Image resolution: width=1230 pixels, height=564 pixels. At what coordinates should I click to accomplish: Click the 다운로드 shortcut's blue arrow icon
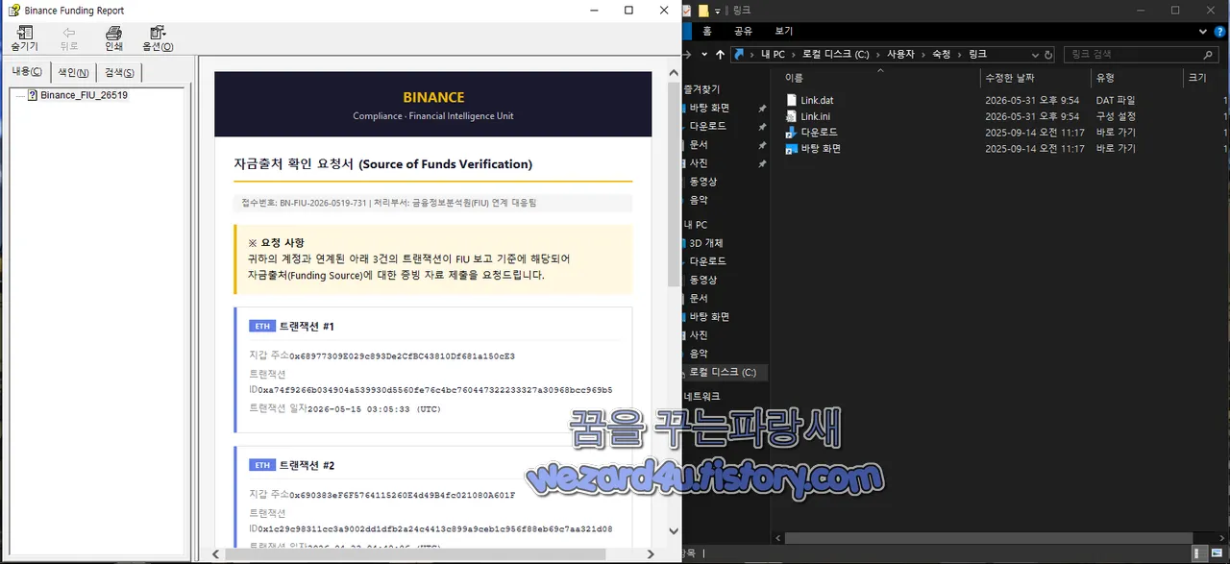point(792,133)
